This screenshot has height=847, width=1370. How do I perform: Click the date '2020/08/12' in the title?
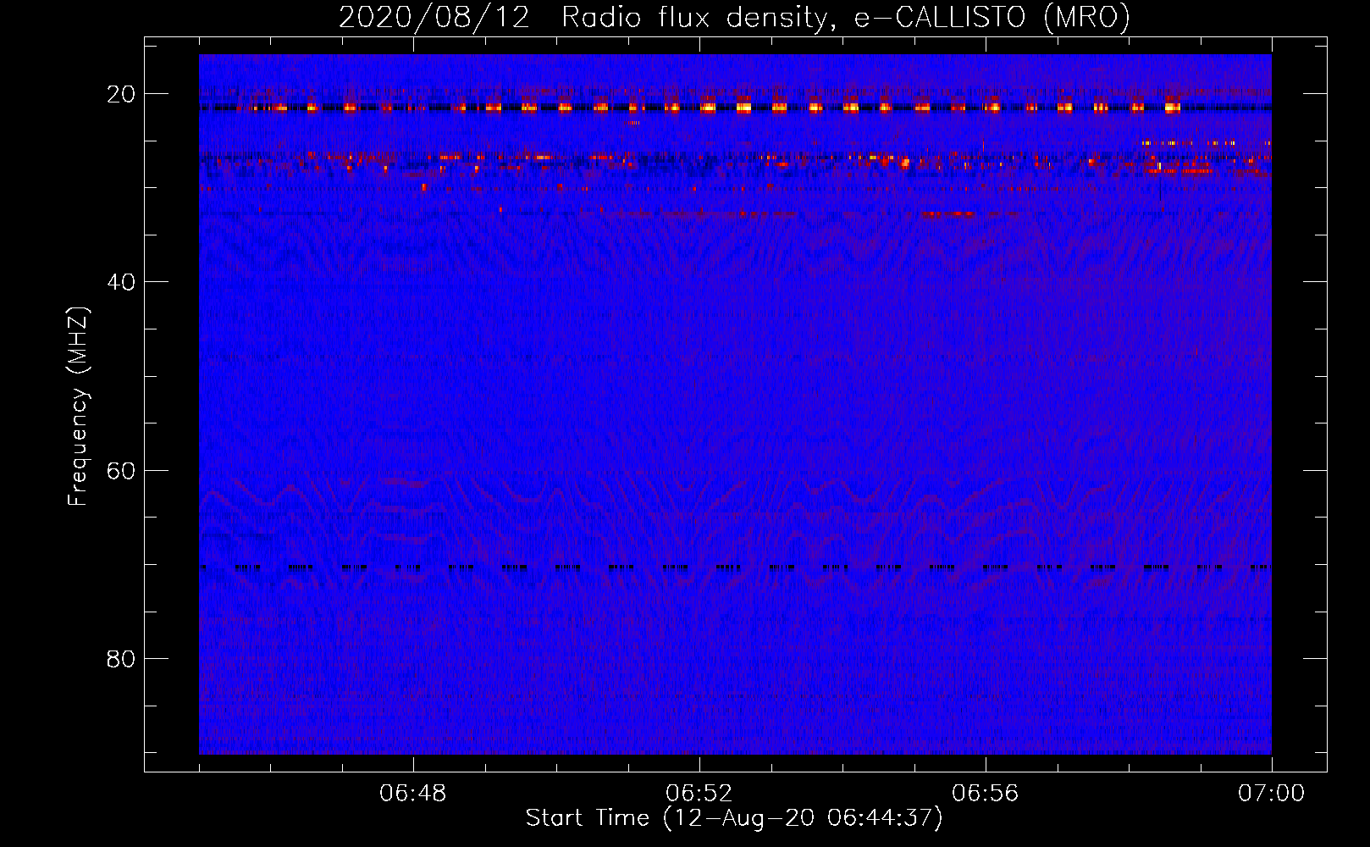[x=434, y=18]
